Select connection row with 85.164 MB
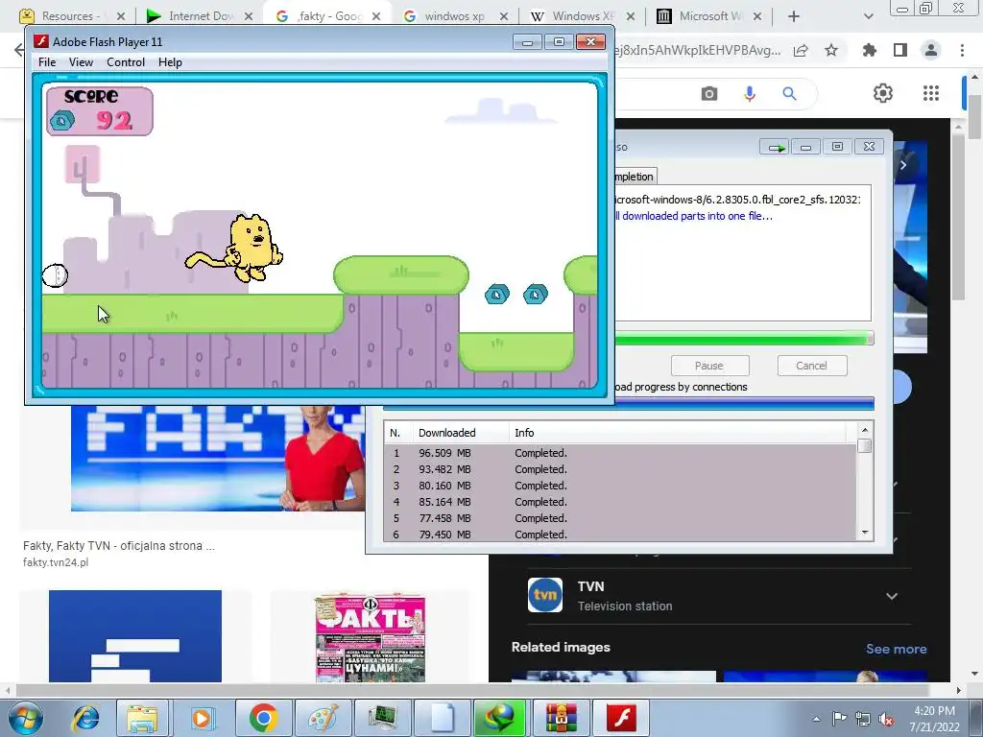The height and width of the screenshot is (737, 983). (620, 501)
